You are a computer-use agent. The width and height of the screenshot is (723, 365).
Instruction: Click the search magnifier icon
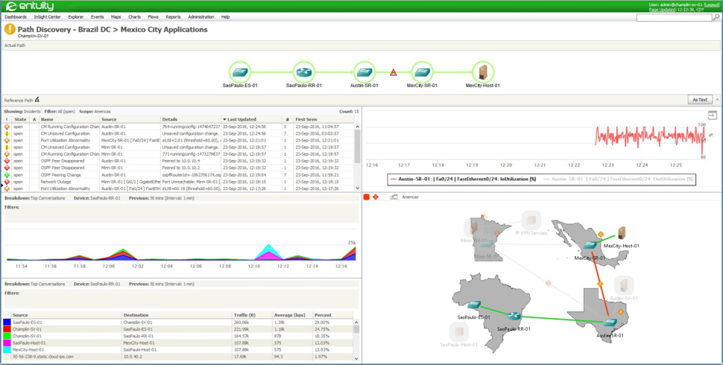click(716, 18)
